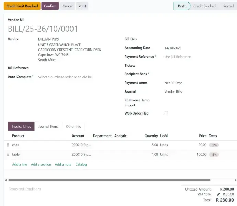Image resolution: width=237 pixels, height=206 pixels.
Task: Show Recipient Bank help question mark
Action: [x=149, y=73]
